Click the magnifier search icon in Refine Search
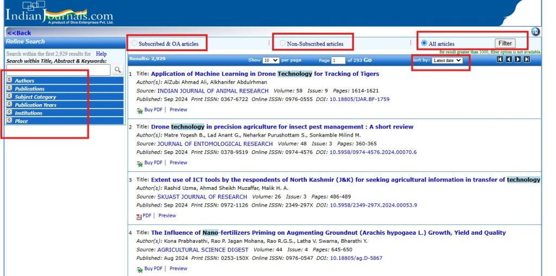 click(117, 70)
